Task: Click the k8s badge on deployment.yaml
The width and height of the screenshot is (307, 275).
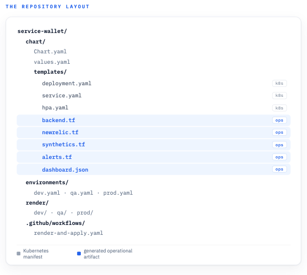Action: point(279,84)
